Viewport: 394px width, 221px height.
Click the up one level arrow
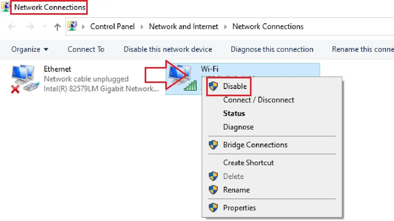coord(57,26)
